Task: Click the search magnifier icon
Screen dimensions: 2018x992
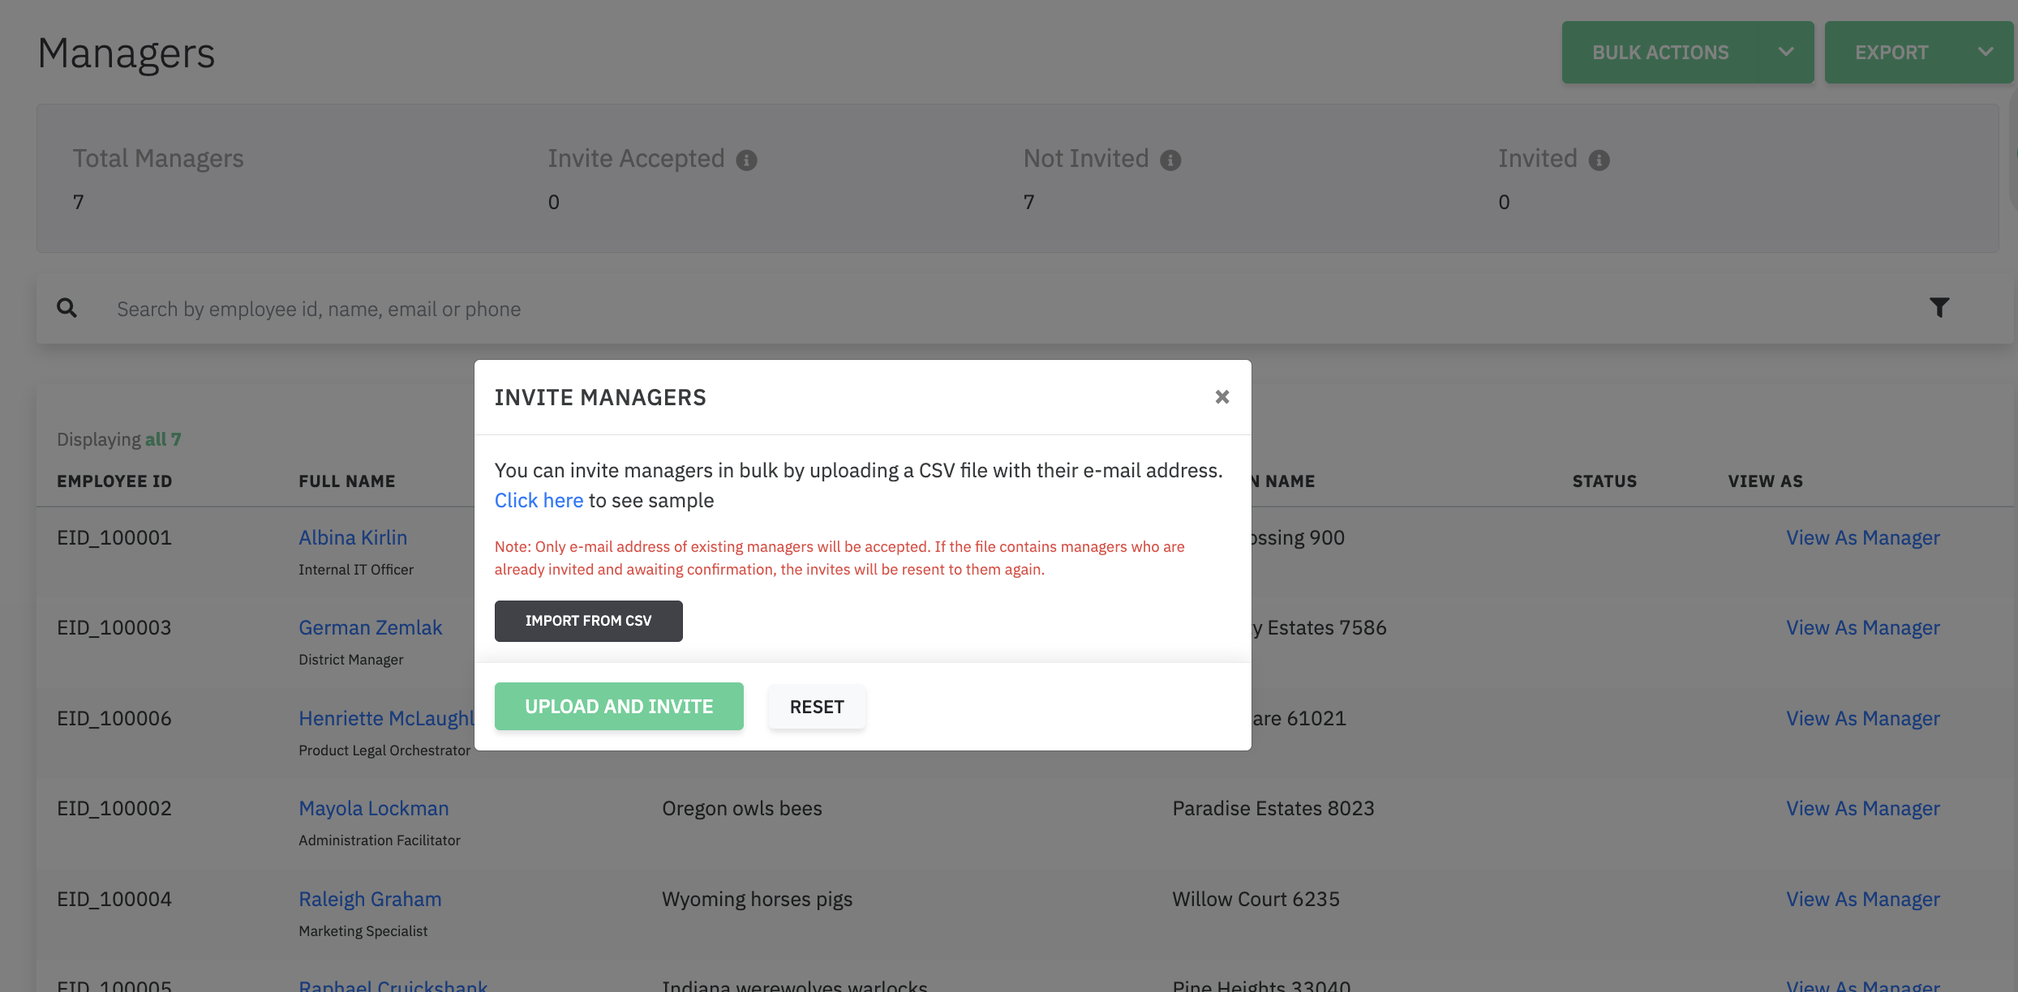Action: pos(67,308)
